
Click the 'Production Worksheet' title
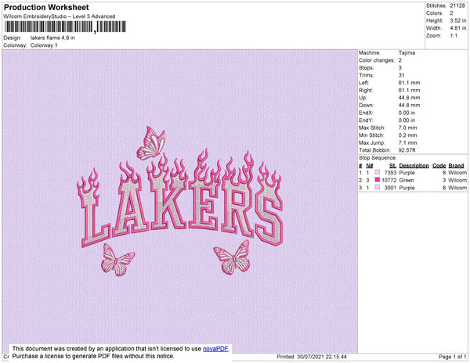click(x=46, y=8)
